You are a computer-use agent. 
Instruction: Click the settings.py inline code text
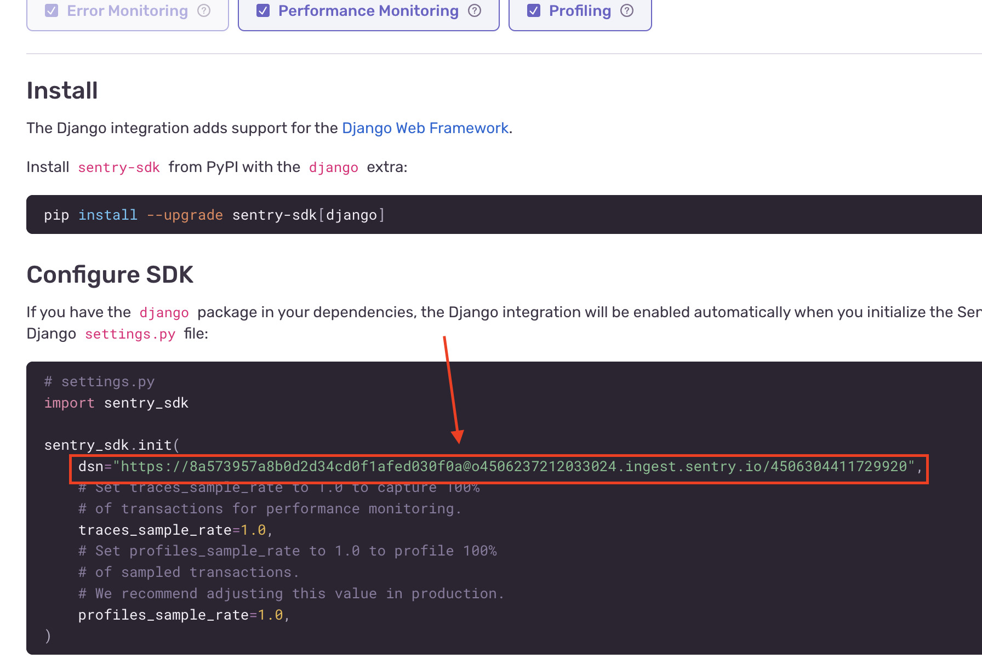[130, 334]
